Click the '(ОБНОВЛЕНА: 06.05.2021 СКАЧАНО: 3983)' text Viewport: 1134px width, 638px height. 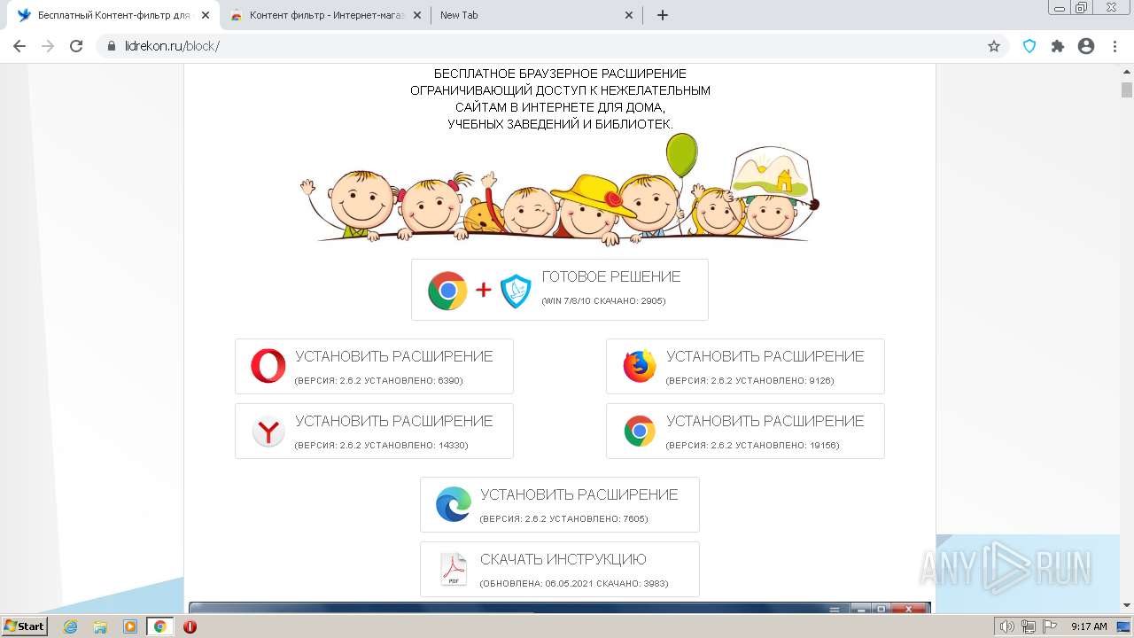pos(574,584)
